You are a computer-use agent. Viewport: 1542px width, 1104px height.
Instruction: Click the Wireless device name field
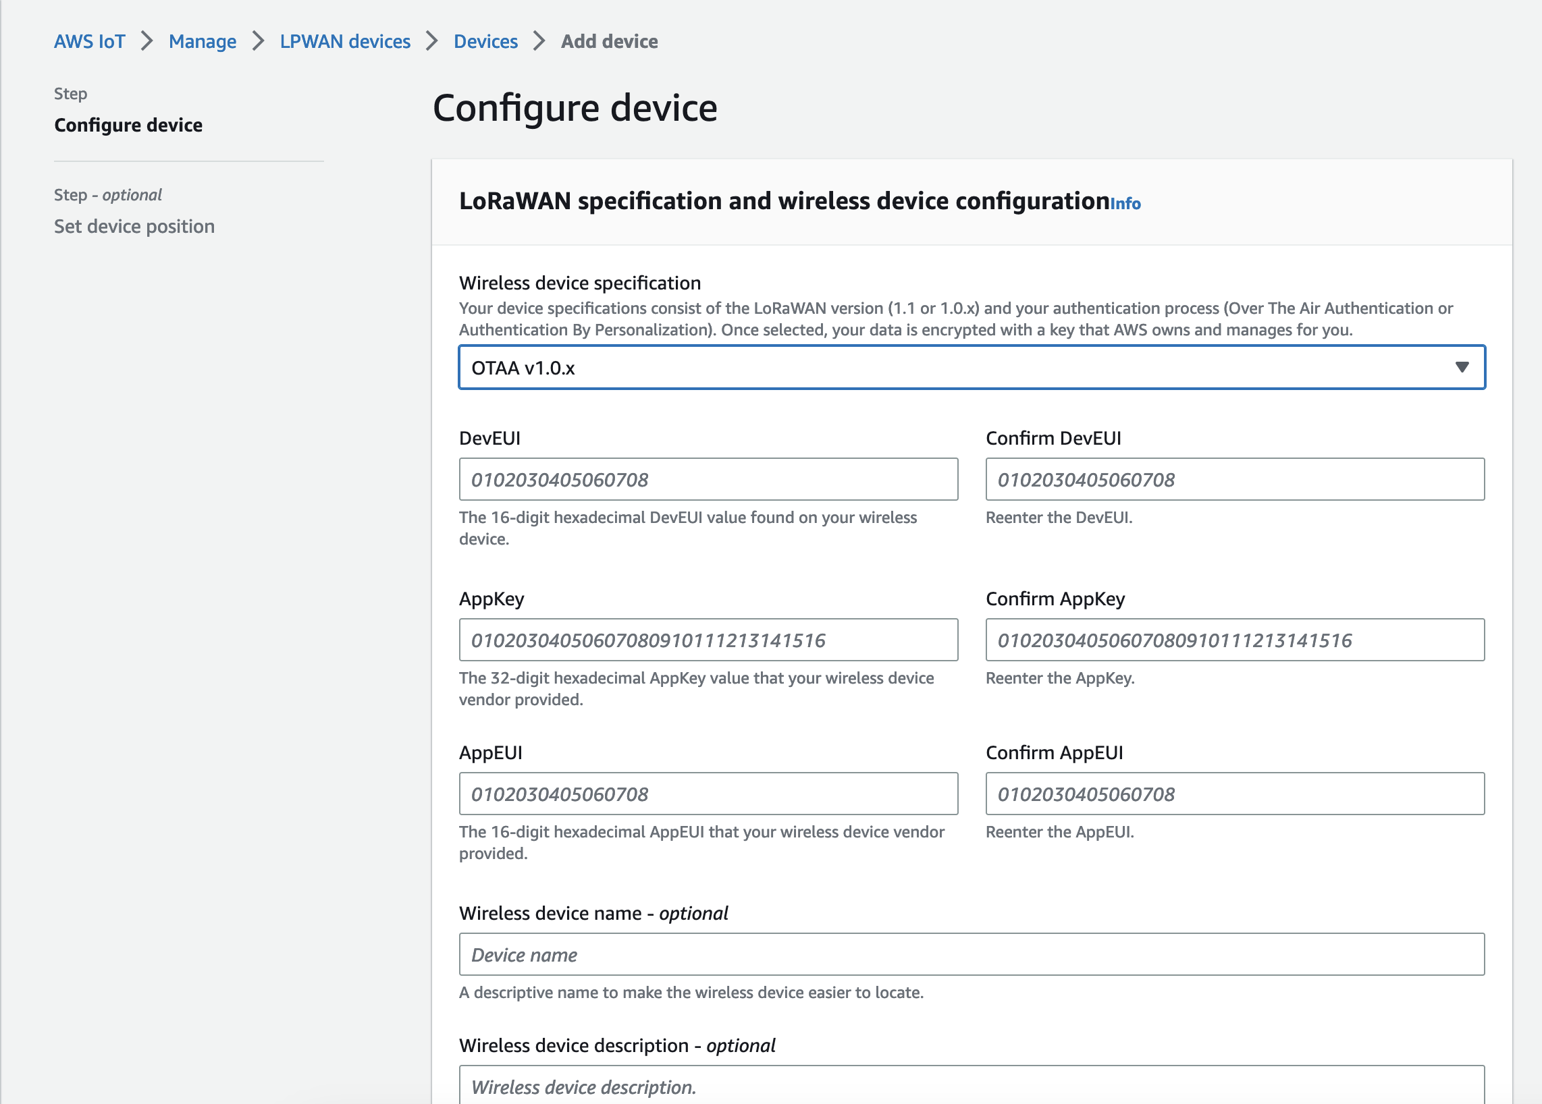pyautogui.click(x=971, y=955)
